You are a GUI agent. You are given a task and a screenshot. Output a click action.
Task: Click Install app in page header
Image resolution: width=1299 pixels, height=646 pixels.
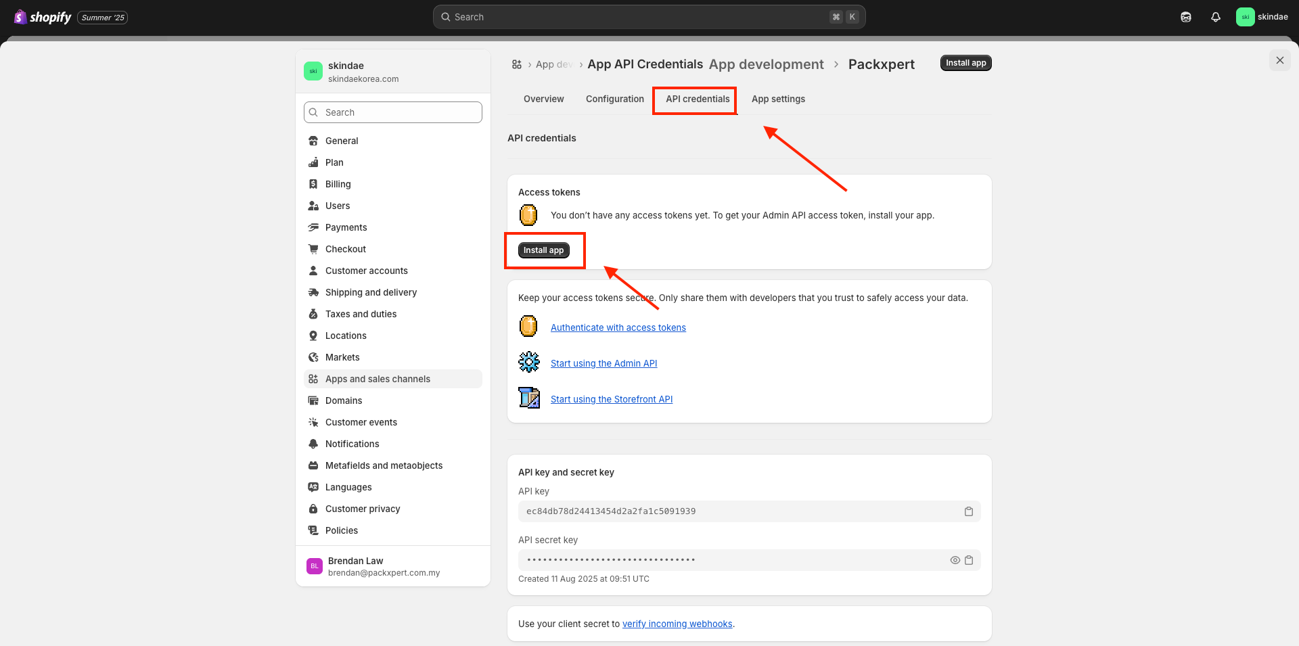coord(965,63)
